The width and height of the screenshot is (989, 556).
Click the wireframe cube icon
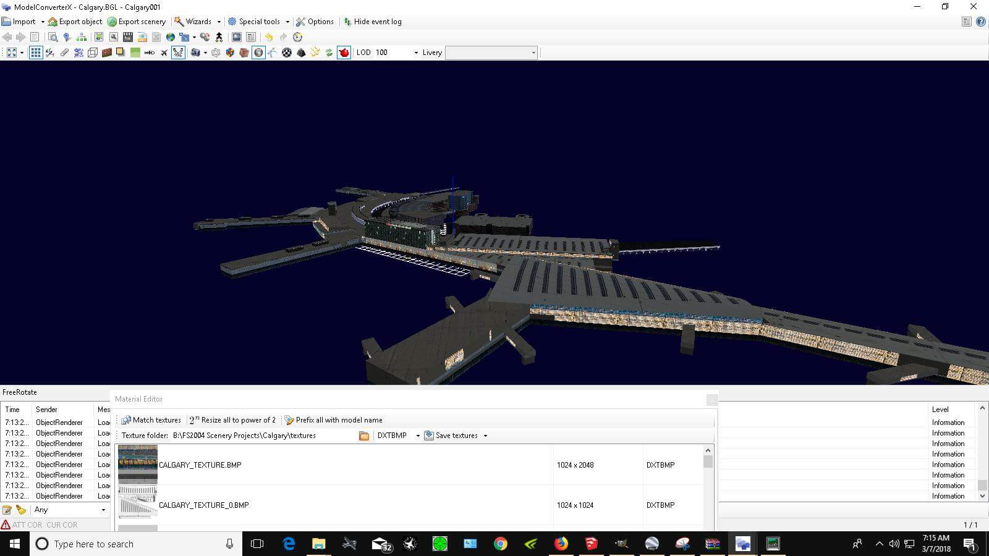[93, 53]
